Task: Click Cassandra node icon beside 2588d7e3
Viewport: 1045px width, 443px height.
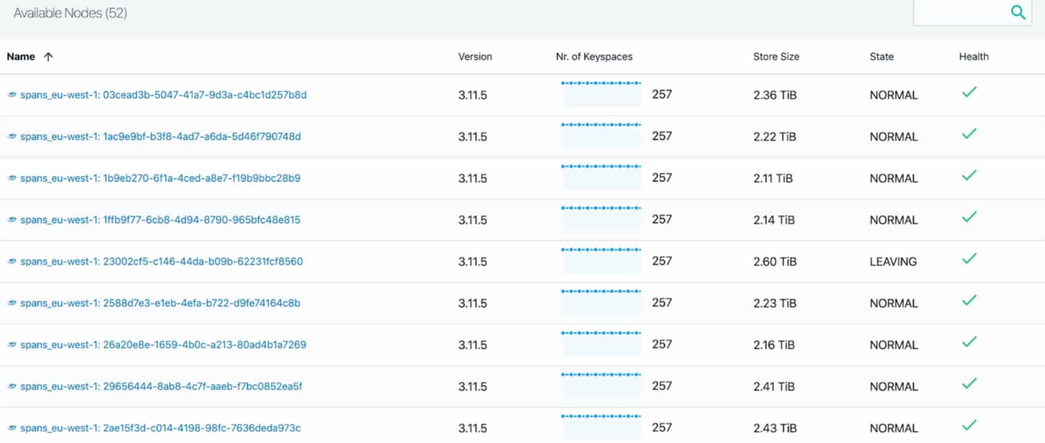Action: click(12, 303)
